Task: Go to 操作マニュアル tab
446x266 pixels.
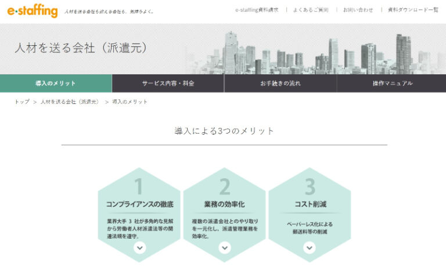Action: (x=393, y=83)
